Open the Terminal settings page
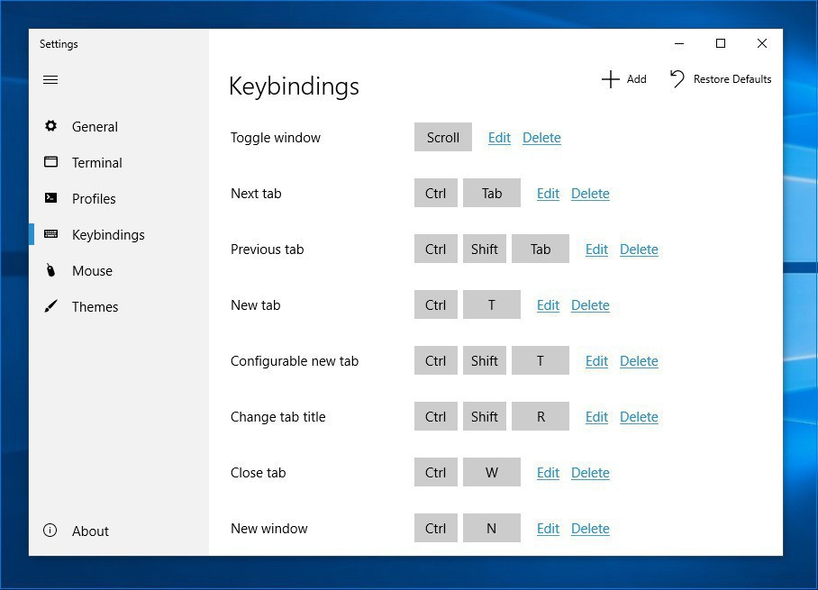This screenshot has width=818, height=590. click(x=96, y=163)
